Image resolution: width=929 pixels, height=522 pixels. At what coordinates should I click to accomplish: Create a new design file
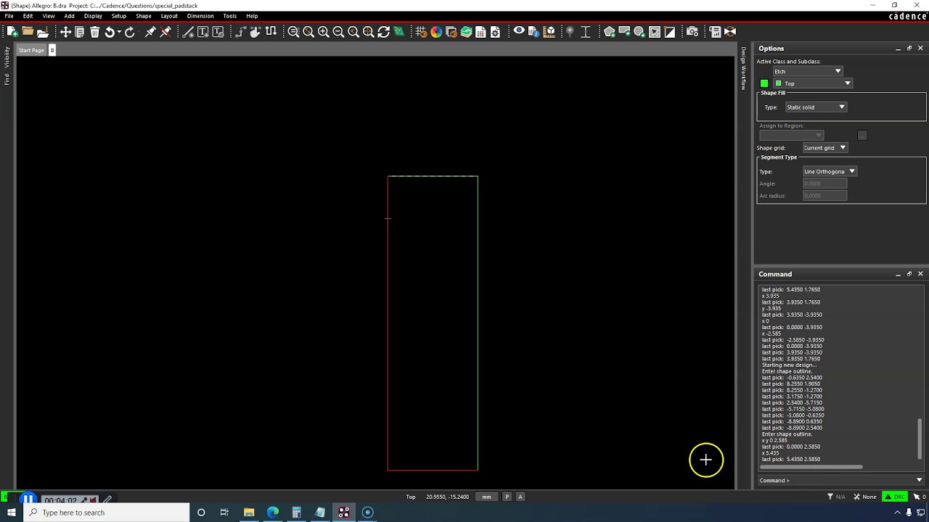click(12, 32)
